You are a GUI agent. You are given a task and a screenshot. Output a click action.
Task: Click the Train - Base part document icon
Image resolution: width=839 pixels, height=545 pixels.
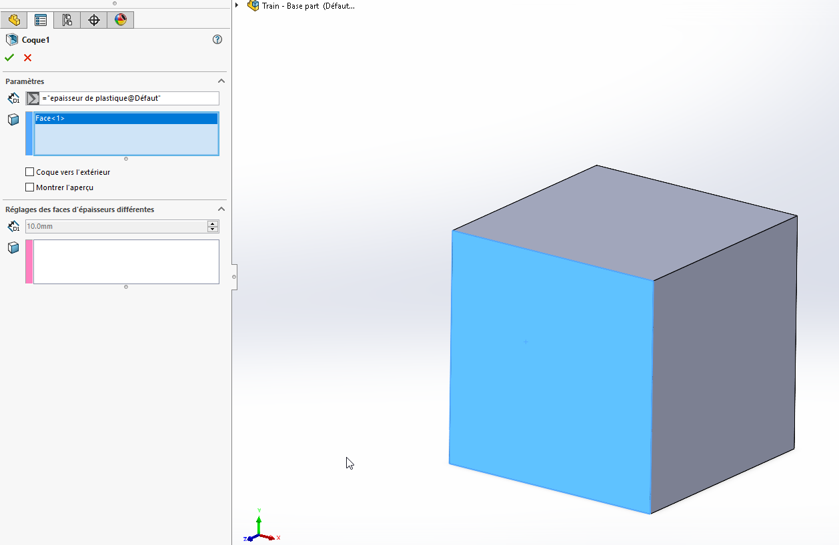click(253, 5)
